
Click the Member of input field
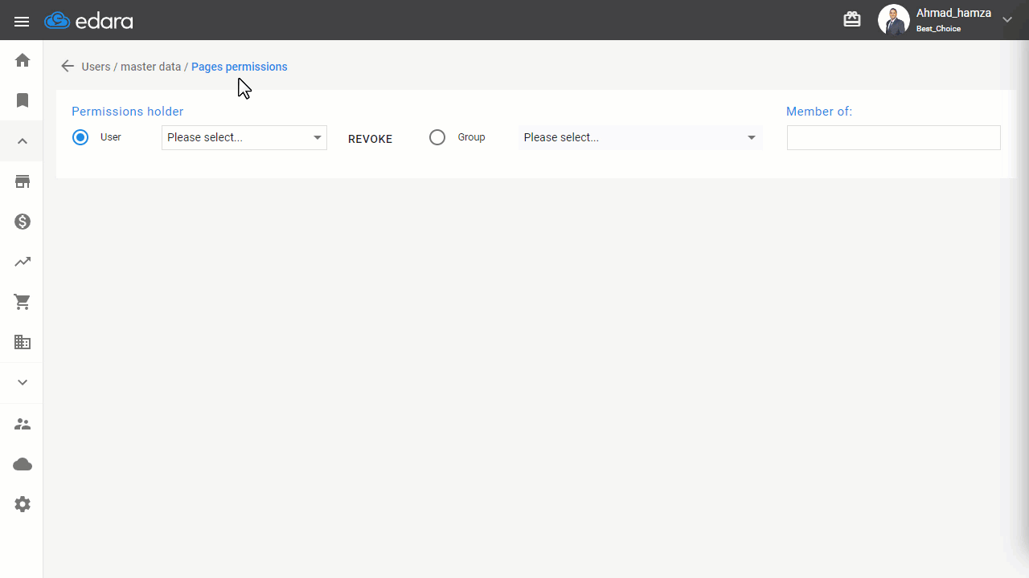click(893, 137)
